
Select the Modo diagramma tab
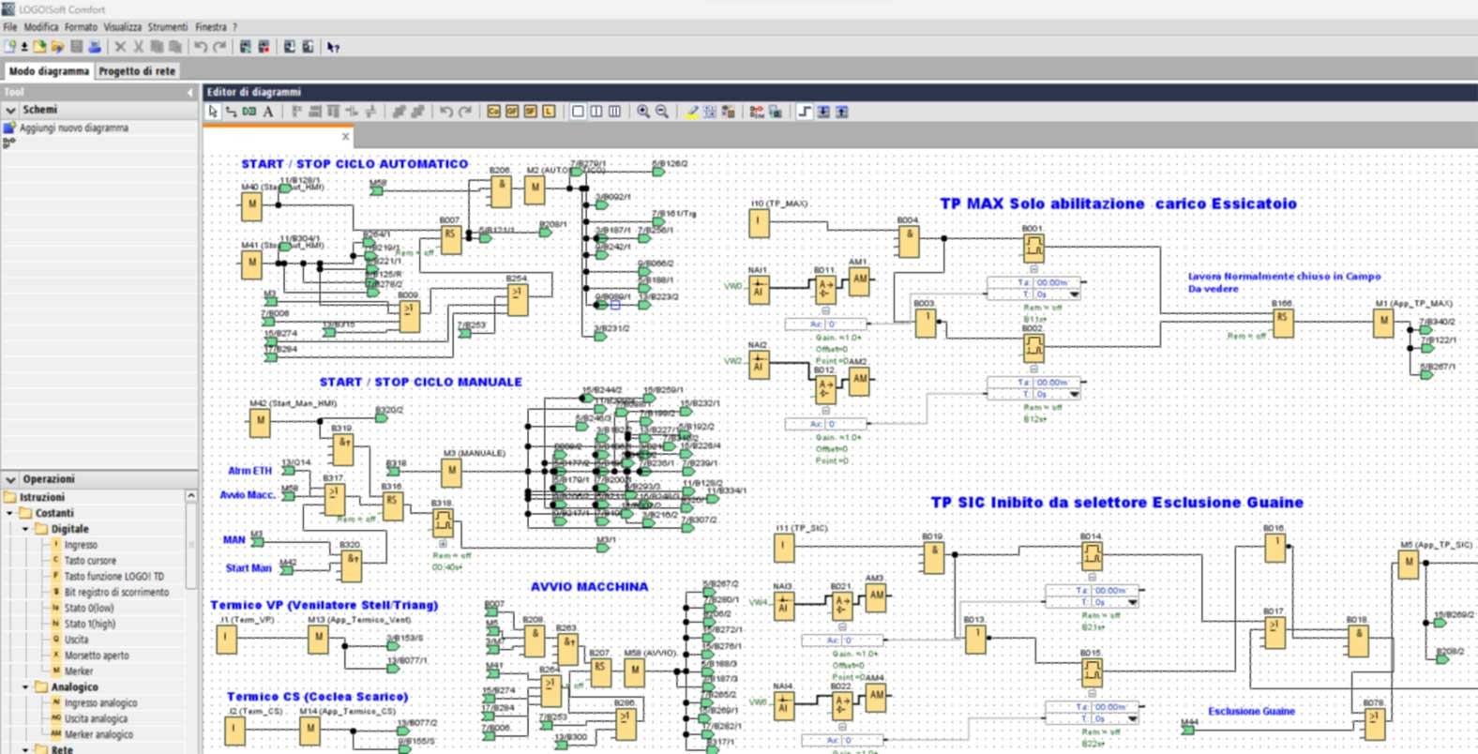click(49, 71)
